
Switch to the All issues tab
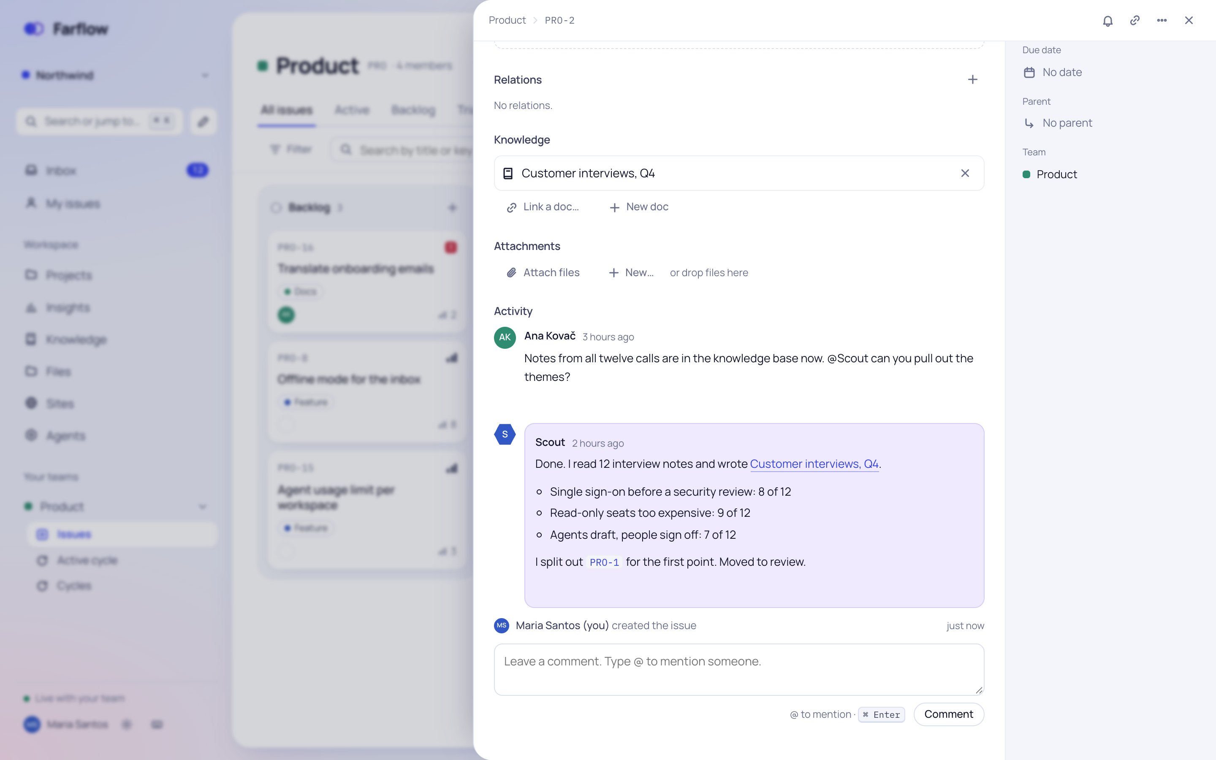[x=286, y=110]
